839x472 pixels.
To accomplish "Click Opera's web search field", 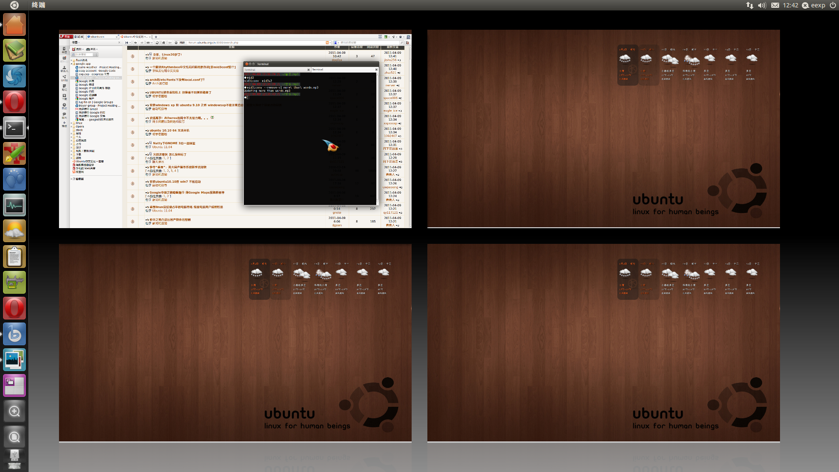I will coord(369,42).
